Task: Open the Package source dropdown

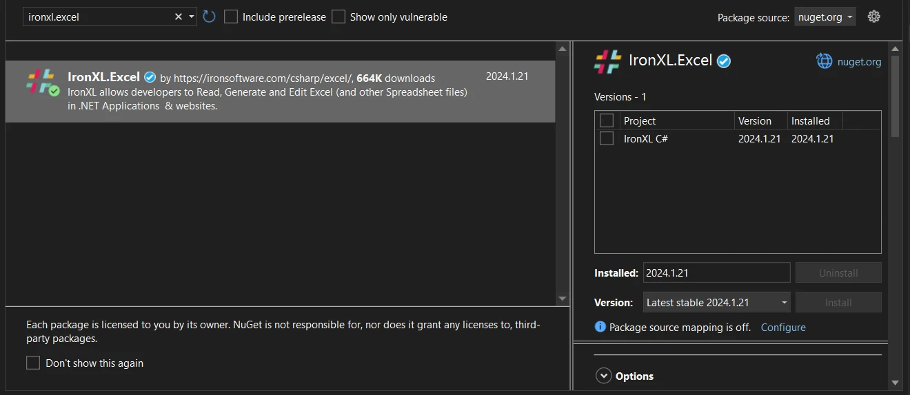Action: pos(825,17)
